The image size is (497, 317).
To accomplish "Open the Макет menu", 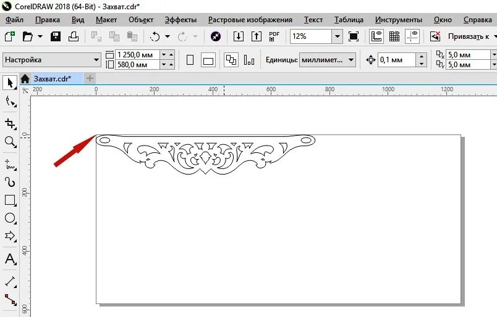I will point(106,20).
